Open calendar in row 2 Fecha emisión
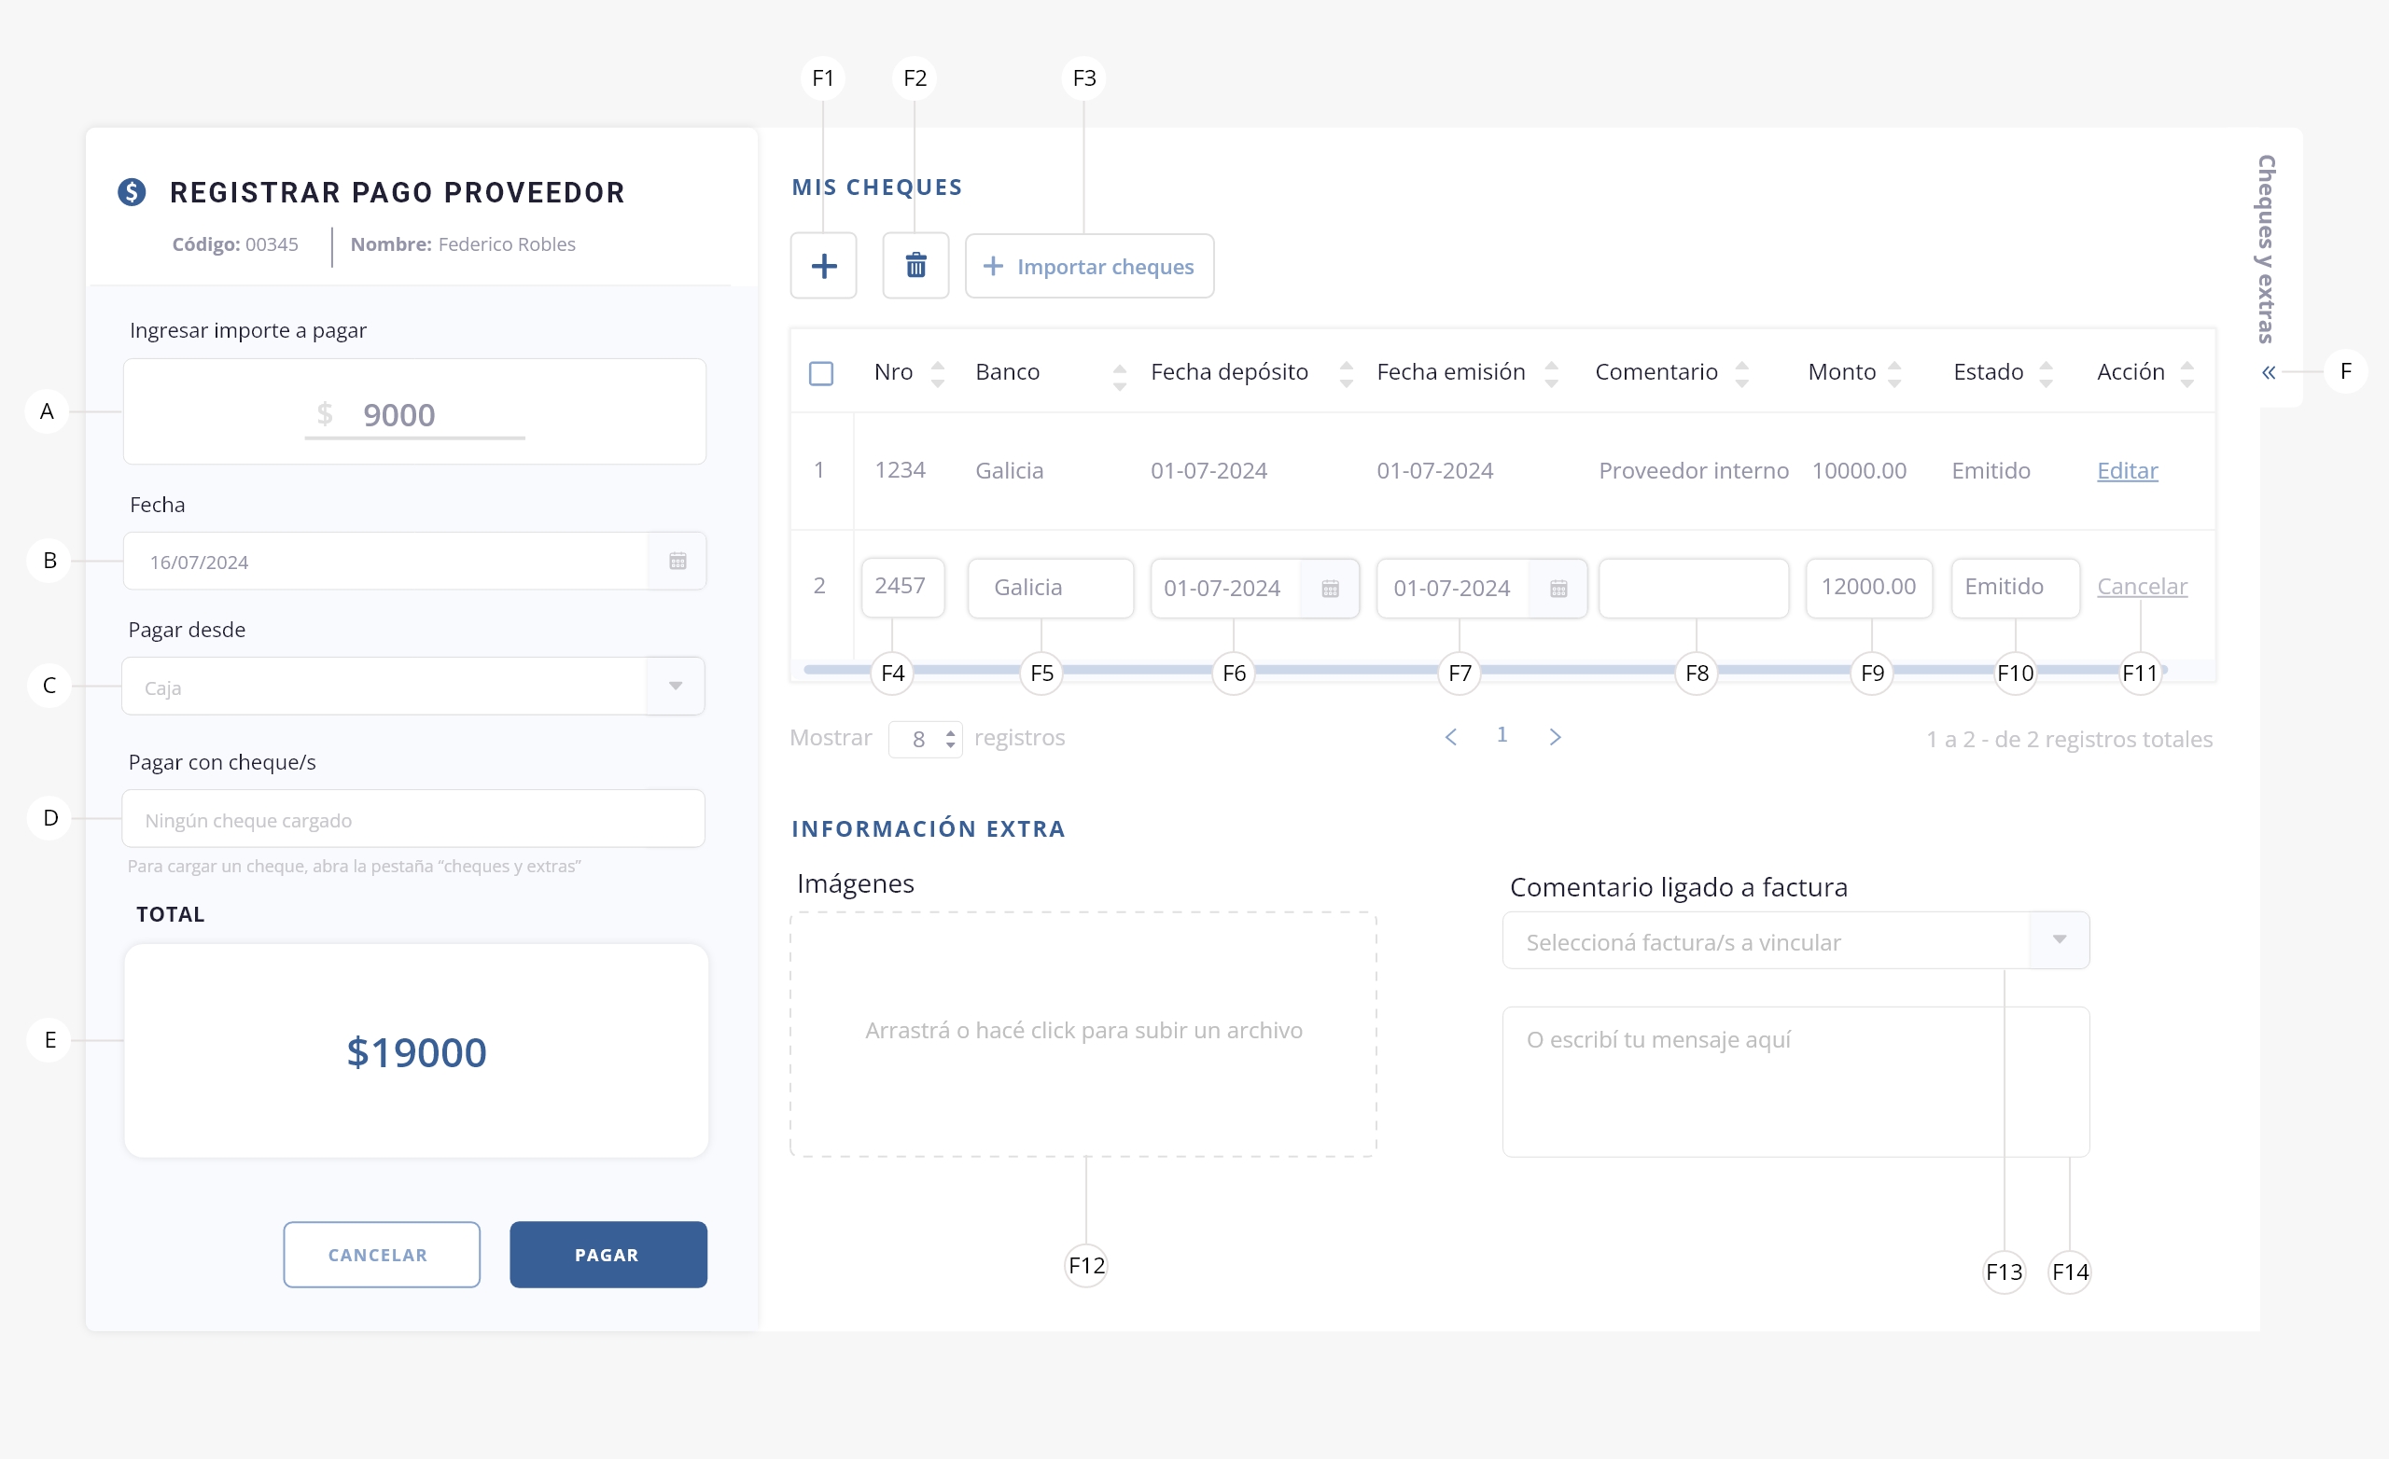Screen dimensions: 2389x1459 [1558, 589]
